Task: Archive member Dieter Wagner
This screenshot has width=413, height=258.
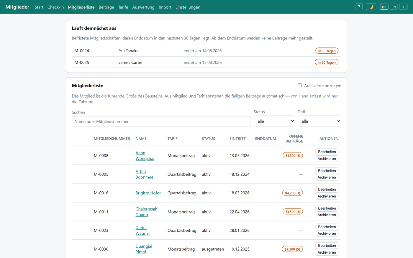Action: pyautogui.click(x=327, y=234)
